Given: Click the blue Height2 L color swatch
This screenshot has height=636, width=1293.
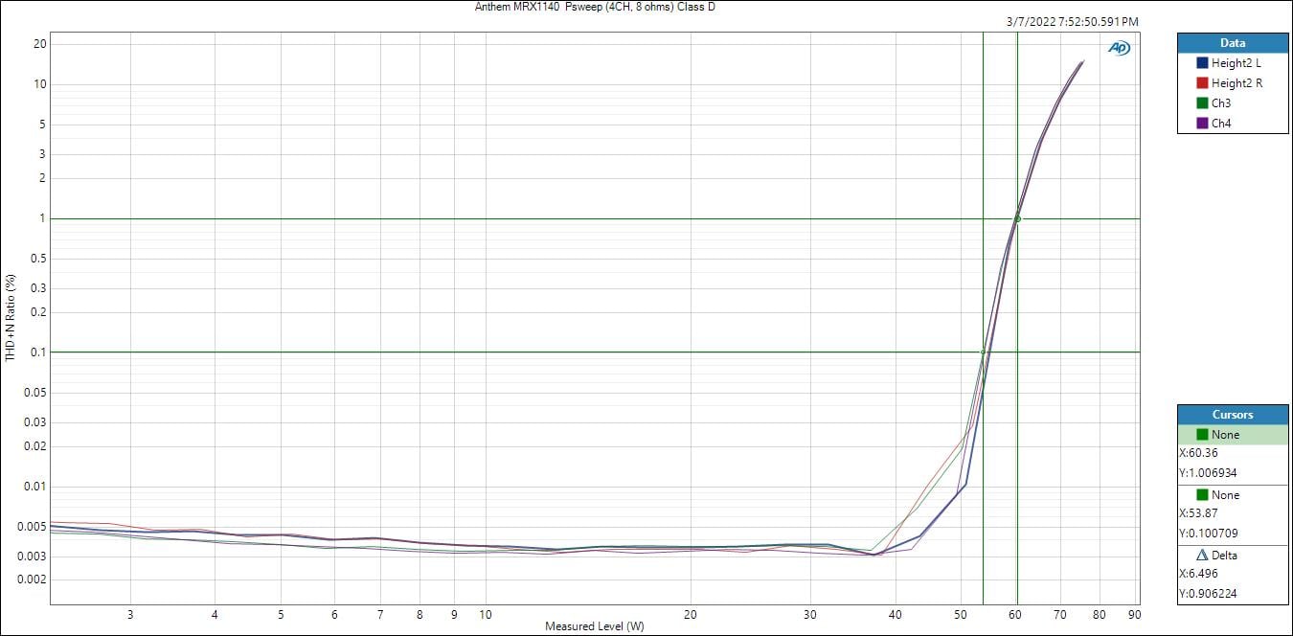Looking at the screenshot, I should click(x=1202, y=63).
